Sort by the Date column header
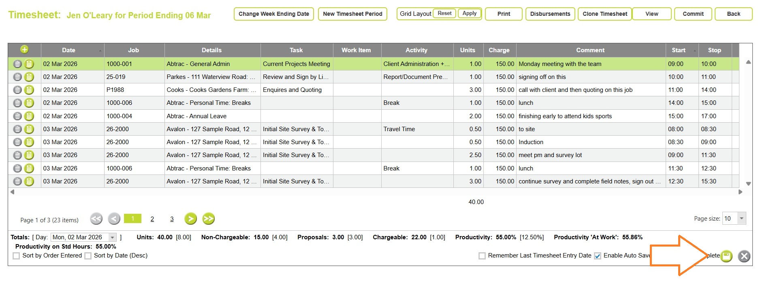 (68, 50)
